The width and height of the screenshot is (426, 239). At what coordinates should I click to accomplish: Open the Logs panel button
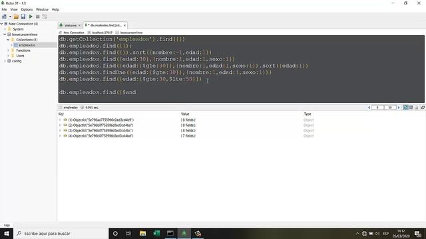click(7, 225)
